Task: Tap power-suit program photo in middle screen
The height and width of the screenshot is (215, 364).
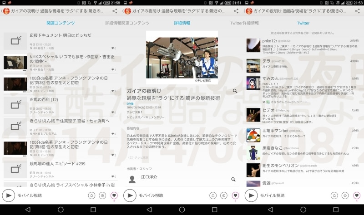Action: (x=182, y=58)
